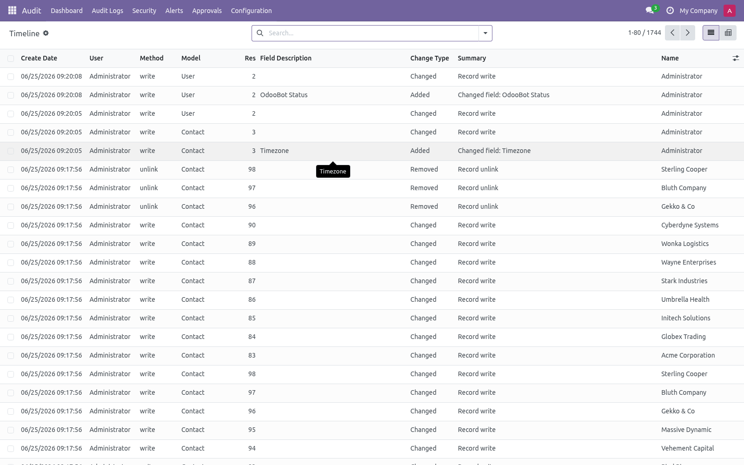Click the 1-80 / 1744 pager counter

pos(644,33)
